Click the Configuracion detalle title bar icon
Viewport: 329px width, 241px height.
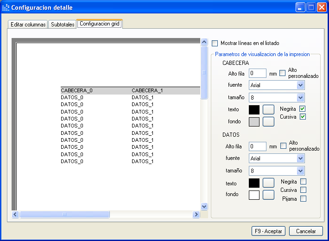pos(6,7)
